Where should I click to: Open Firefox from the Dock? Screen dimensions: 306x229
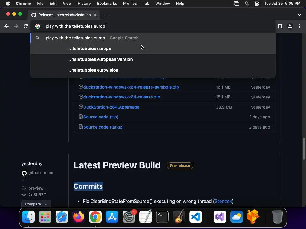pos(79,217)
